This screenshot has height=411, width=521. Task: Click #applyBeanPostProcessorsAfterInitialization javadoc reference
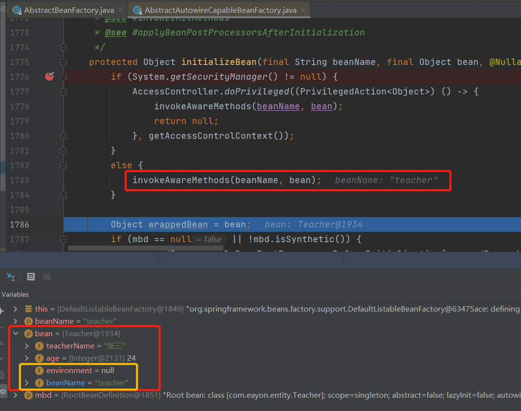pos(248,32)
